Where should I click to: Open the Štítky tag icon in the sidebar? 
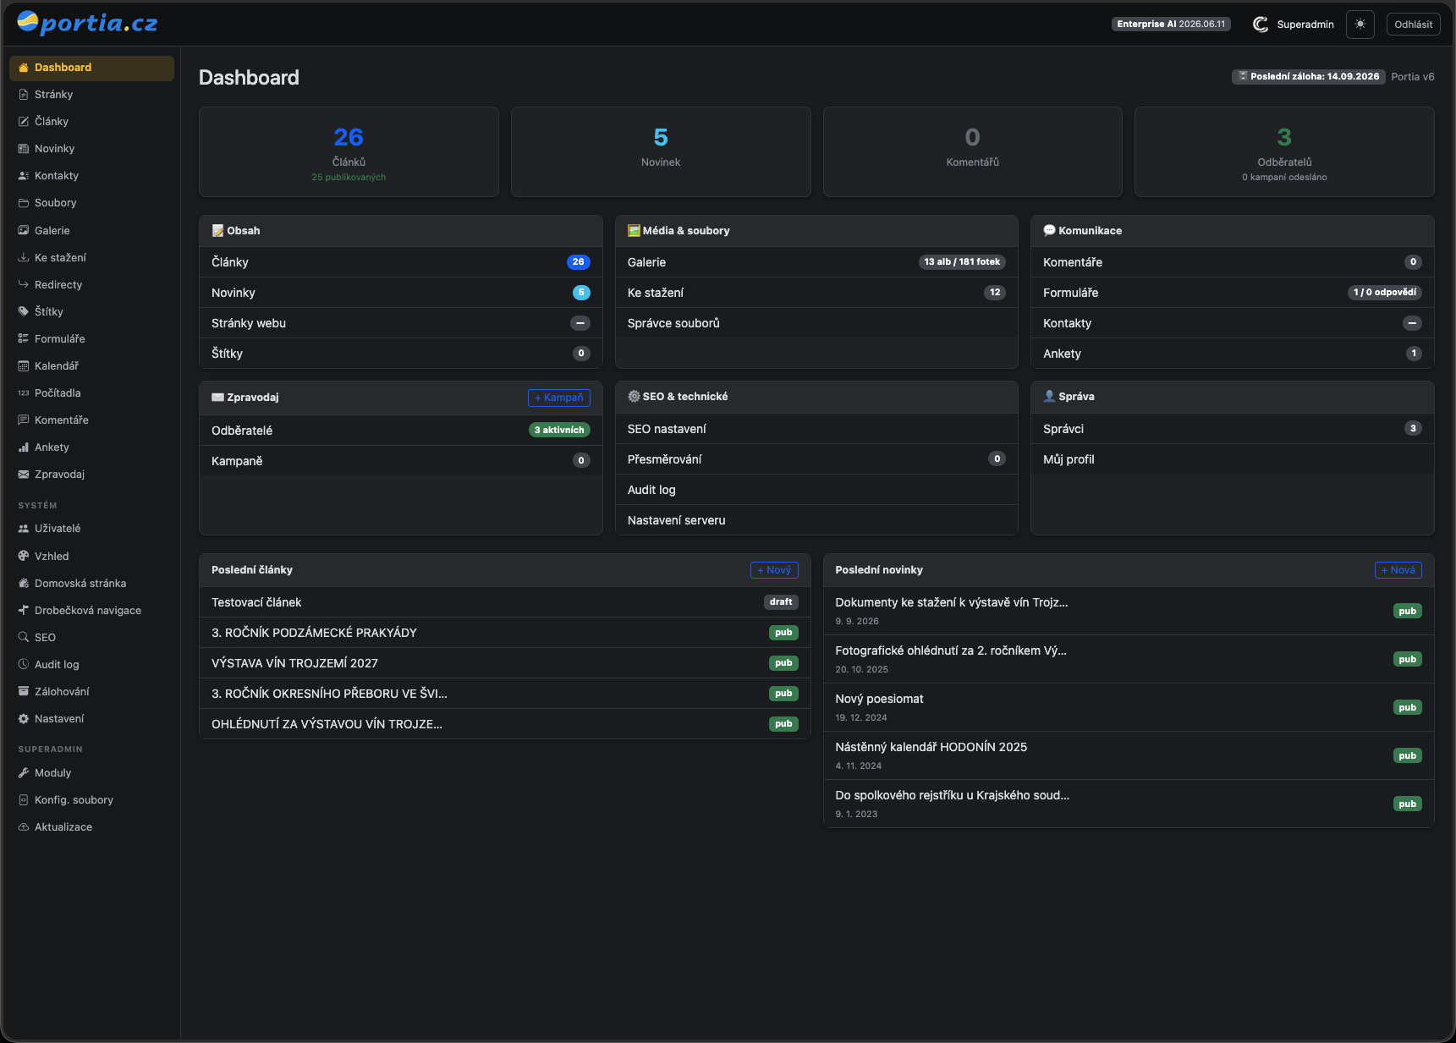pyautogui.click(x=24, y=311)
